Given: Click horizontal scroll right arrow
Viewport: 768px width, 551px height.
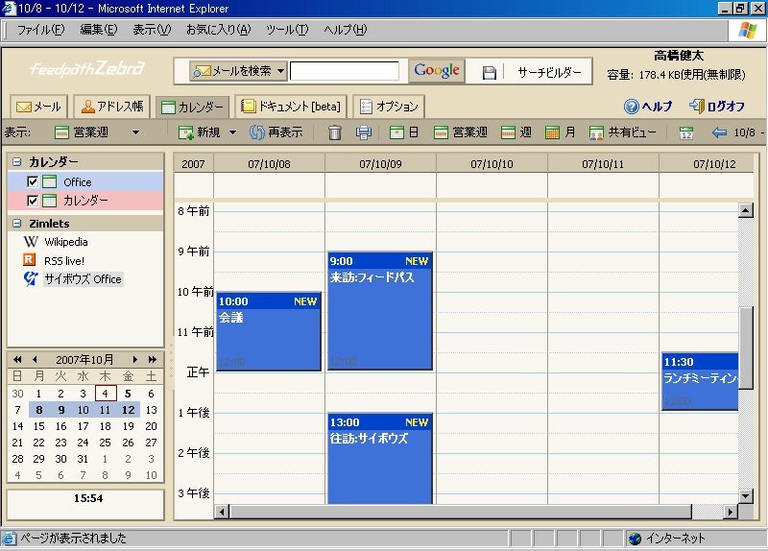Looking at the screenshot, I should pyautogui.click(x=731, y=513).
